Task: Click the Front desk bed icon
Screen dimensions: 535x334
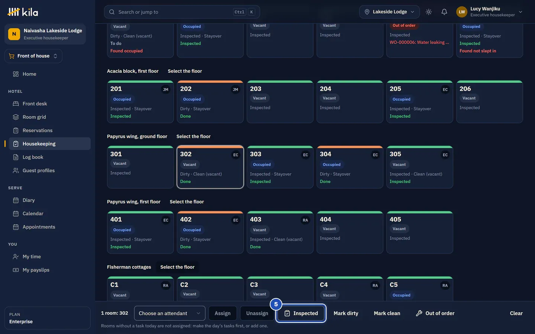Action: coord(16,104)
